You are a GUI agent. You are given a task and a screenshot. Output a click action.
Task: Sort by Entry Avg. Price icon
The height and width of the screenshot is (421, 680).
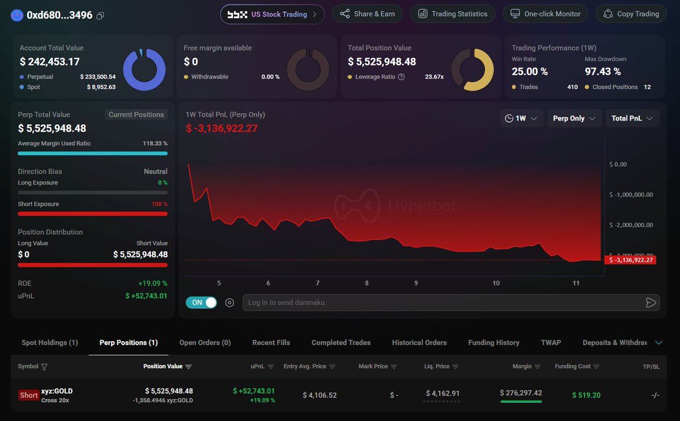(333, 367)
